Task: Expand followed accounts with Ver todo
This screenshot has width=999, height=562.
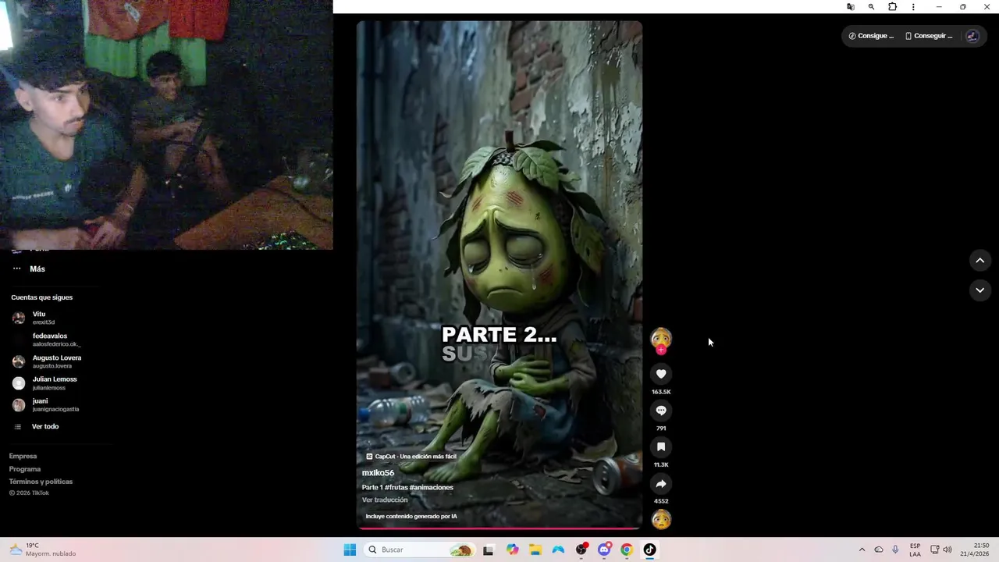Action: coord(37,427)
